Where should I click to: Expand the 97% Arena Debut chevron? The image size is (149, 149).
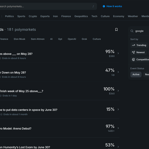pyautogui.click(x=118, y=128)
